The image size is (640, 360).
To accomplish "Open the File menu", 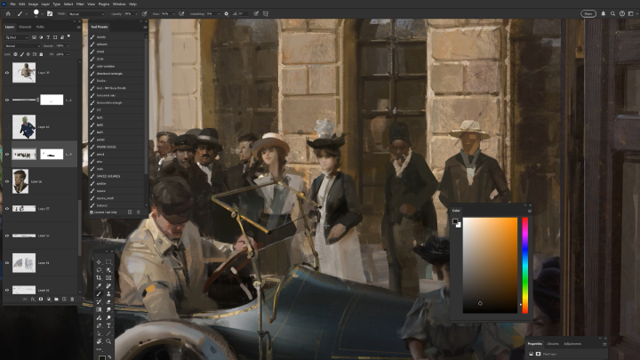I will [x=12, y=4].
